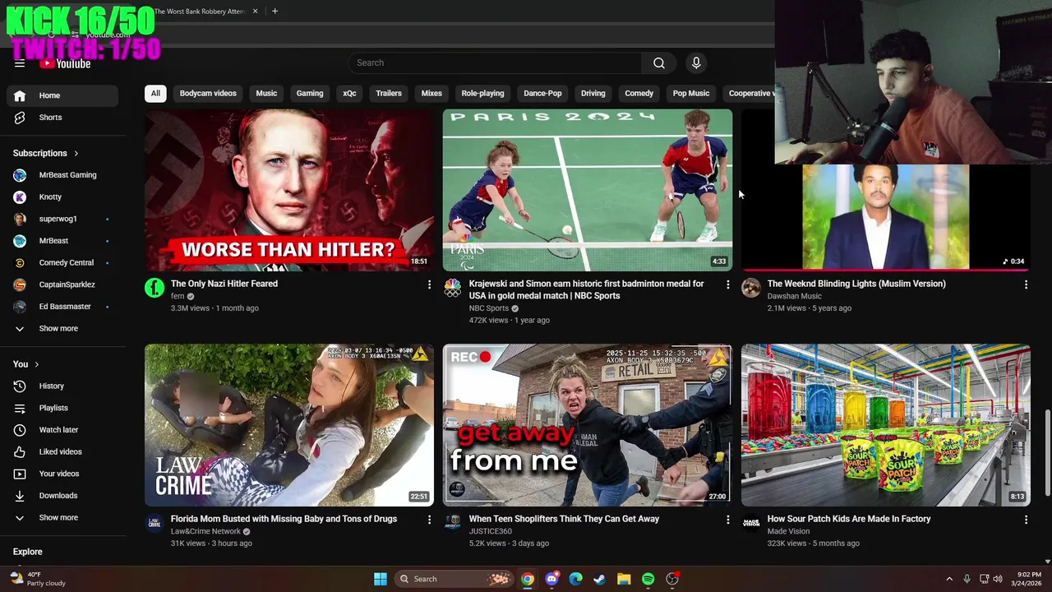This screenshot has height=592, width=1052.
Task: Select the Gaming filter chip
Action: pyautogui.click(x=310, y=94)
